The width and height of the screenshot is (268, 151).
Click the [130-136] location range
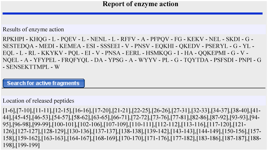80,131
